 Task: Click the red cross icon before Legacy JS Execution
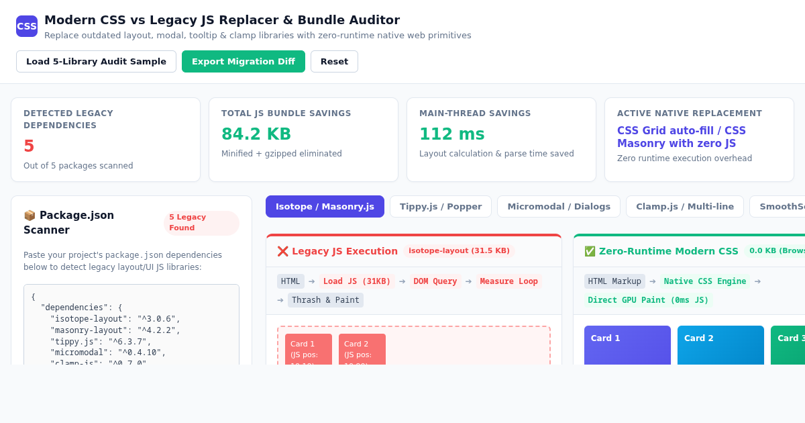[x=282, y=251]
